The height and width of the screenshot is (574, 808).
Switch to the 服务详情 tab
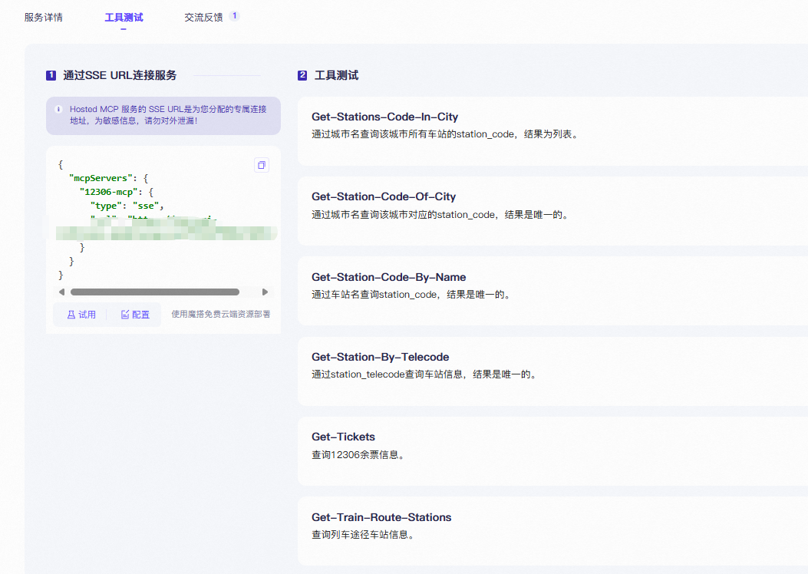click(44, 17)
